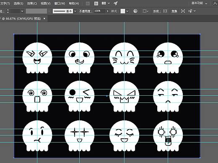The height and width of the screenshot is (163, 218).
Task: Select the shocked screaming skull face
Action: pos(168,136)
